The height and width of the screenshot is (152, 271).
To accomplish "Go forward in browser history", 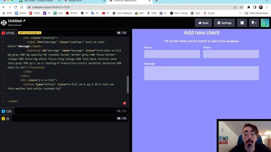I will point(10,7).
